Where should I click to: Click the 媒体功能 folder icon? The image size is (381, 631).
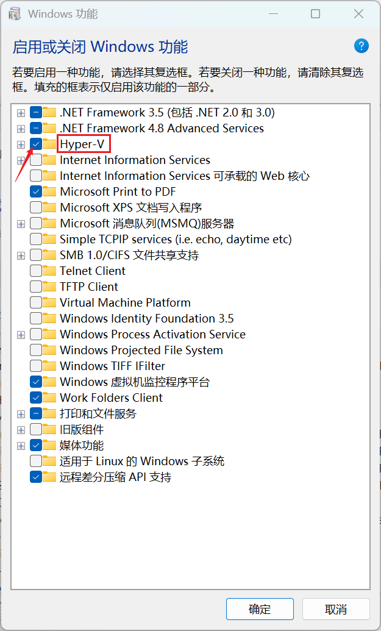tap(49, 445)
